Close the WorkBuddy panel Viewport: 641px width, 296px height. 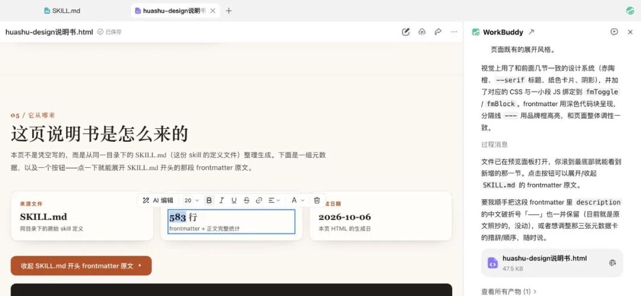630,32
